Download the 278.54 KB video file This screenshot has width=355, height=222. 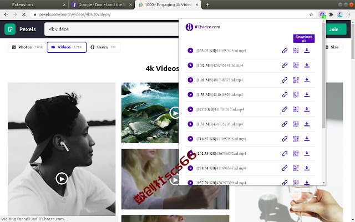pos(307,168)
